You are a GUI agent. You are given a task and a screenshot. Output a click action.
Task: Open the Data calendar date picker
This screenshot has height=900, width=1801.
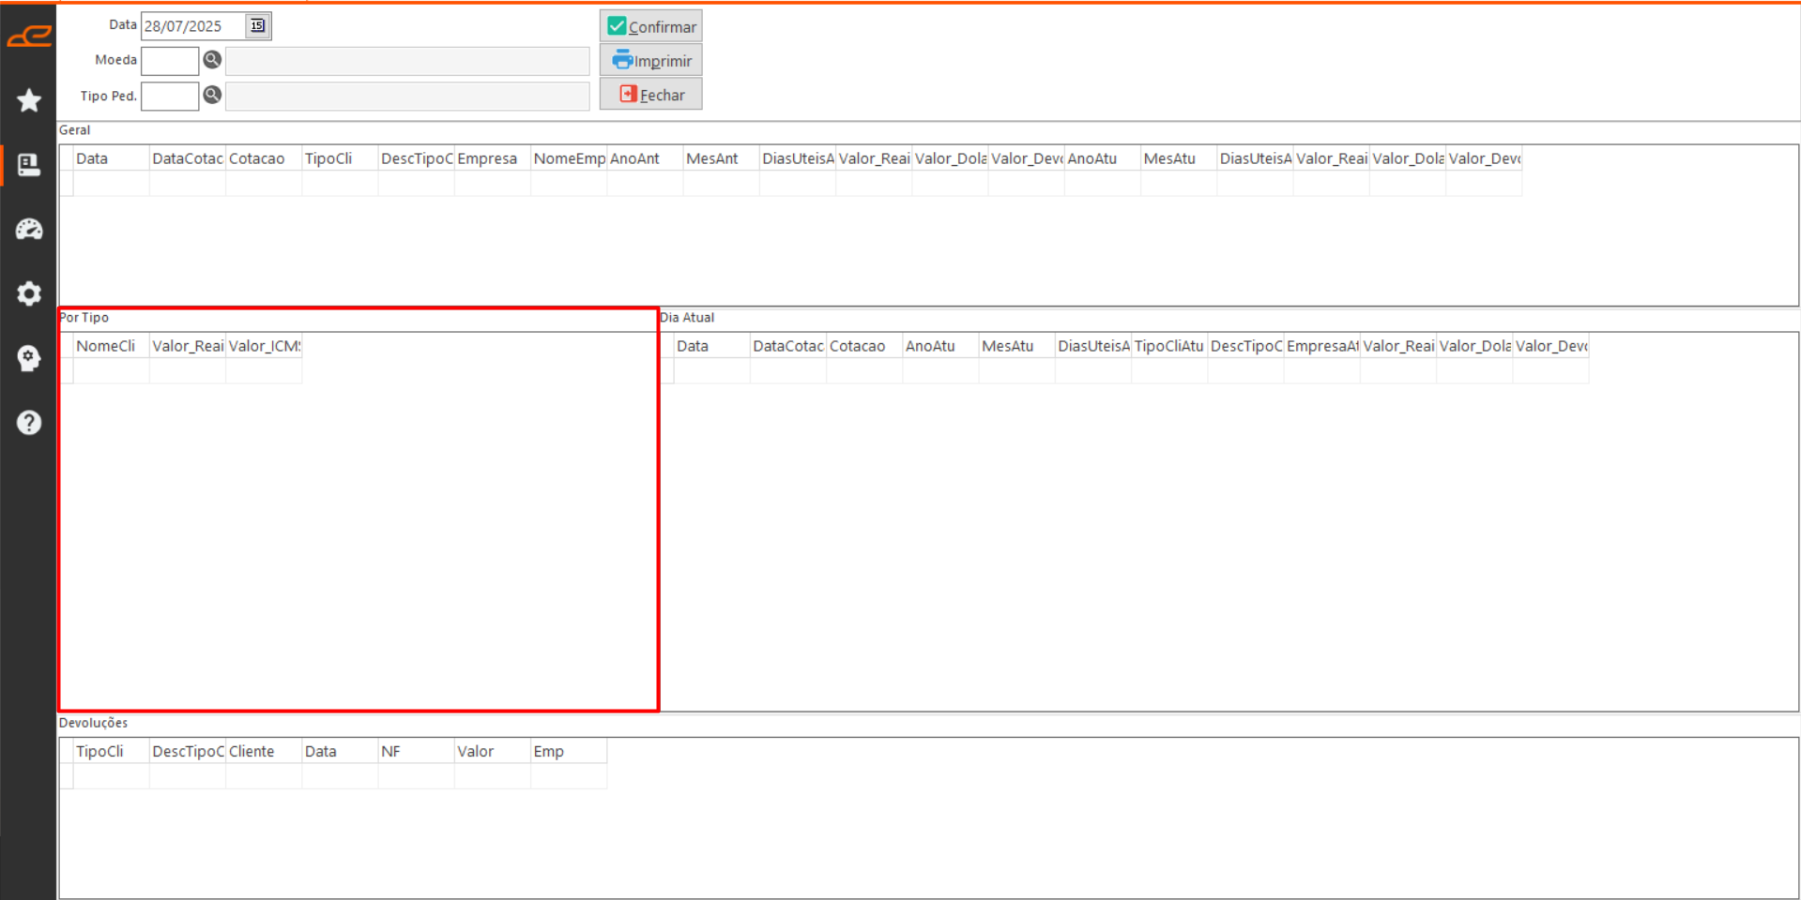(x=257, y=26)
